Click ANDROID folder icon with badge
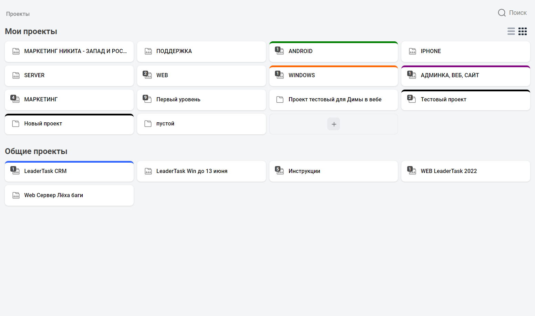Screen dimensions: 535x316 279,51
